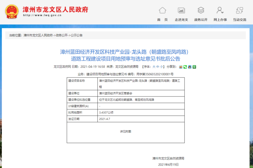
Task: Open the 网上办事 person icon
Action: [220, 10]
